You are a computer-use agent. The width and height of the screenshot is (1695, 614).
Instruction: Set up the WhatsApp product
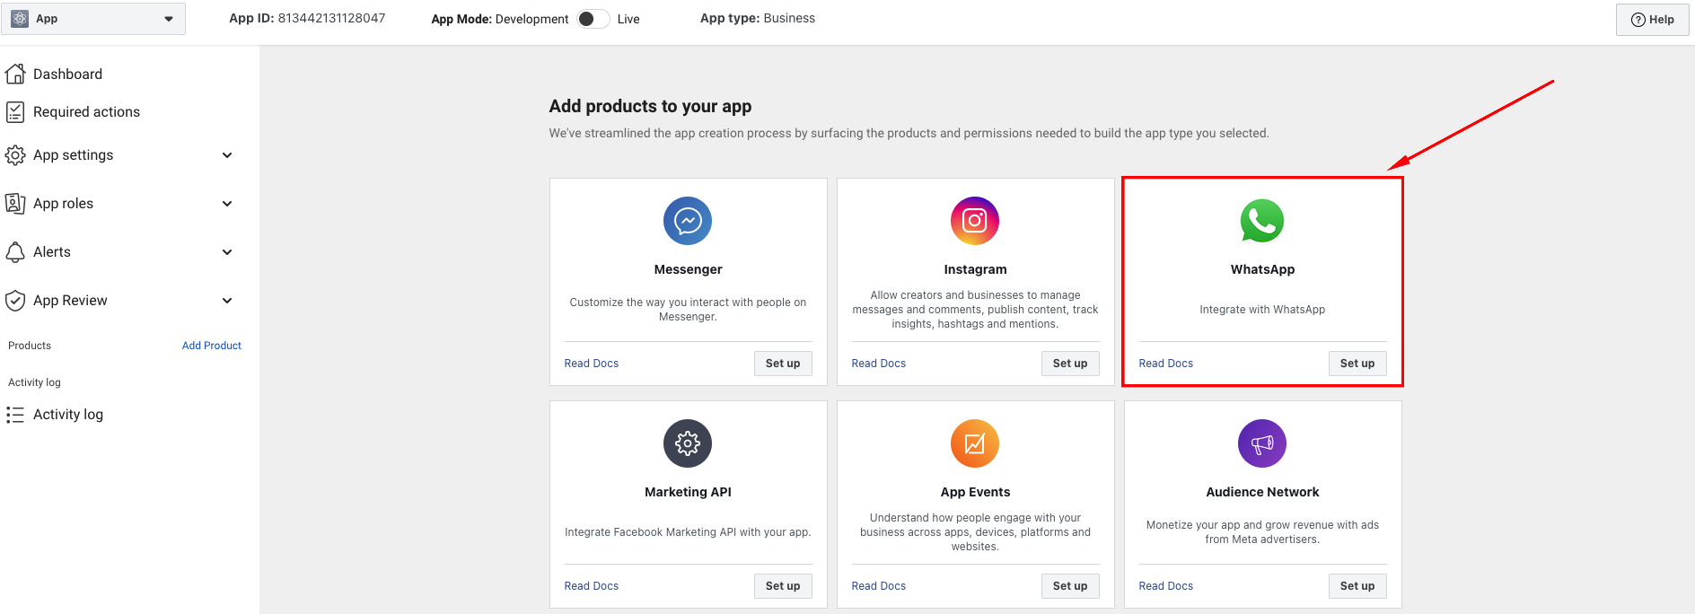coord(1357,364)
